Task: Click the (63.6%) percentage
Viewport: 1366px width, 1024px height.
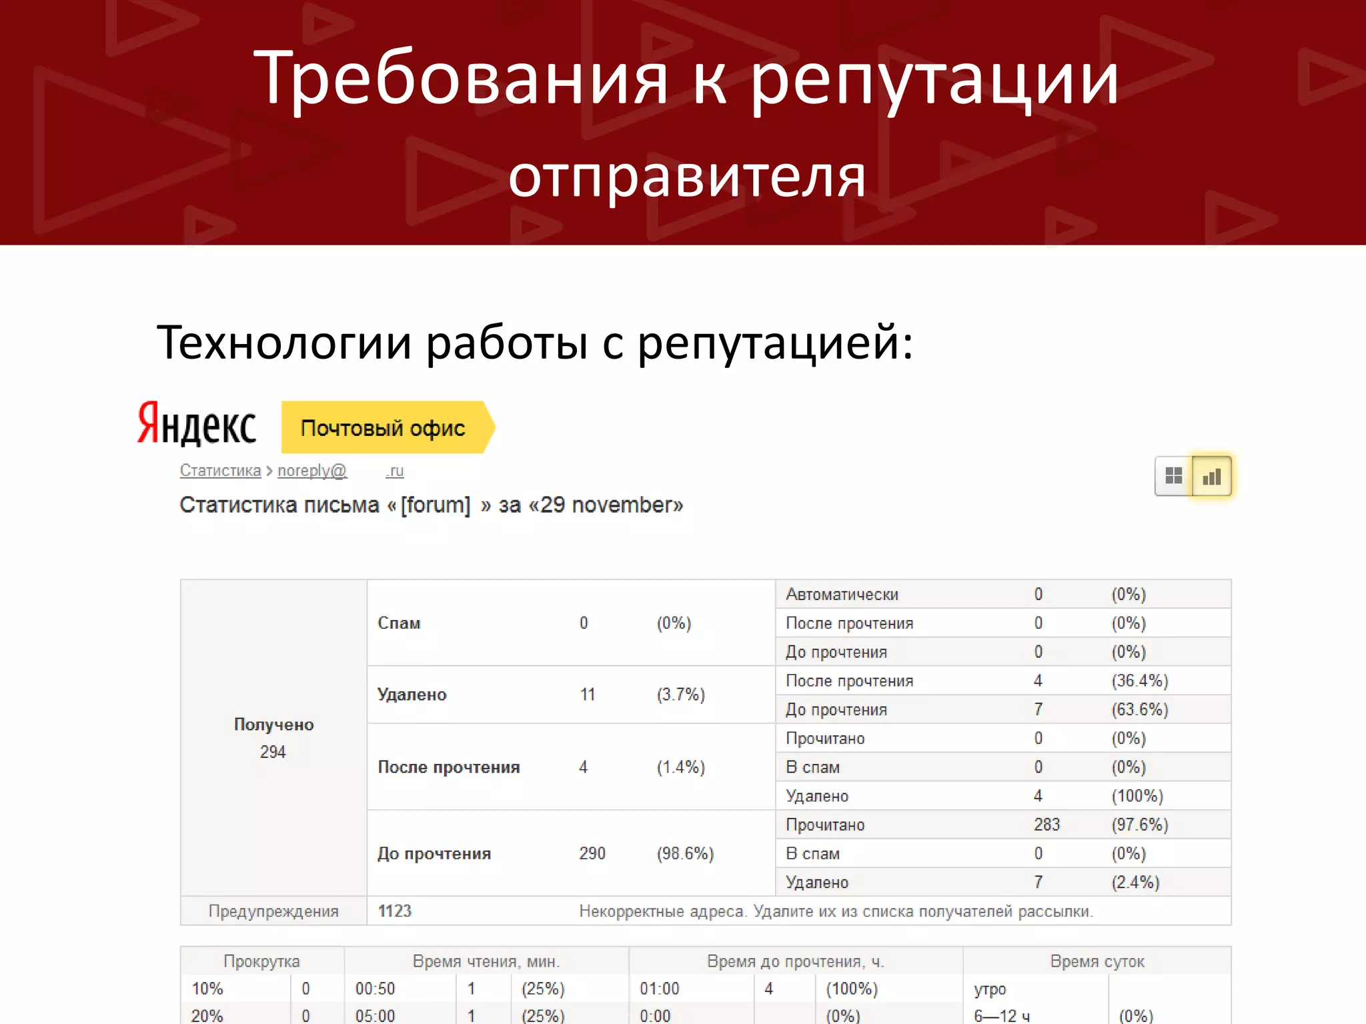Action: coord(1140,710)
